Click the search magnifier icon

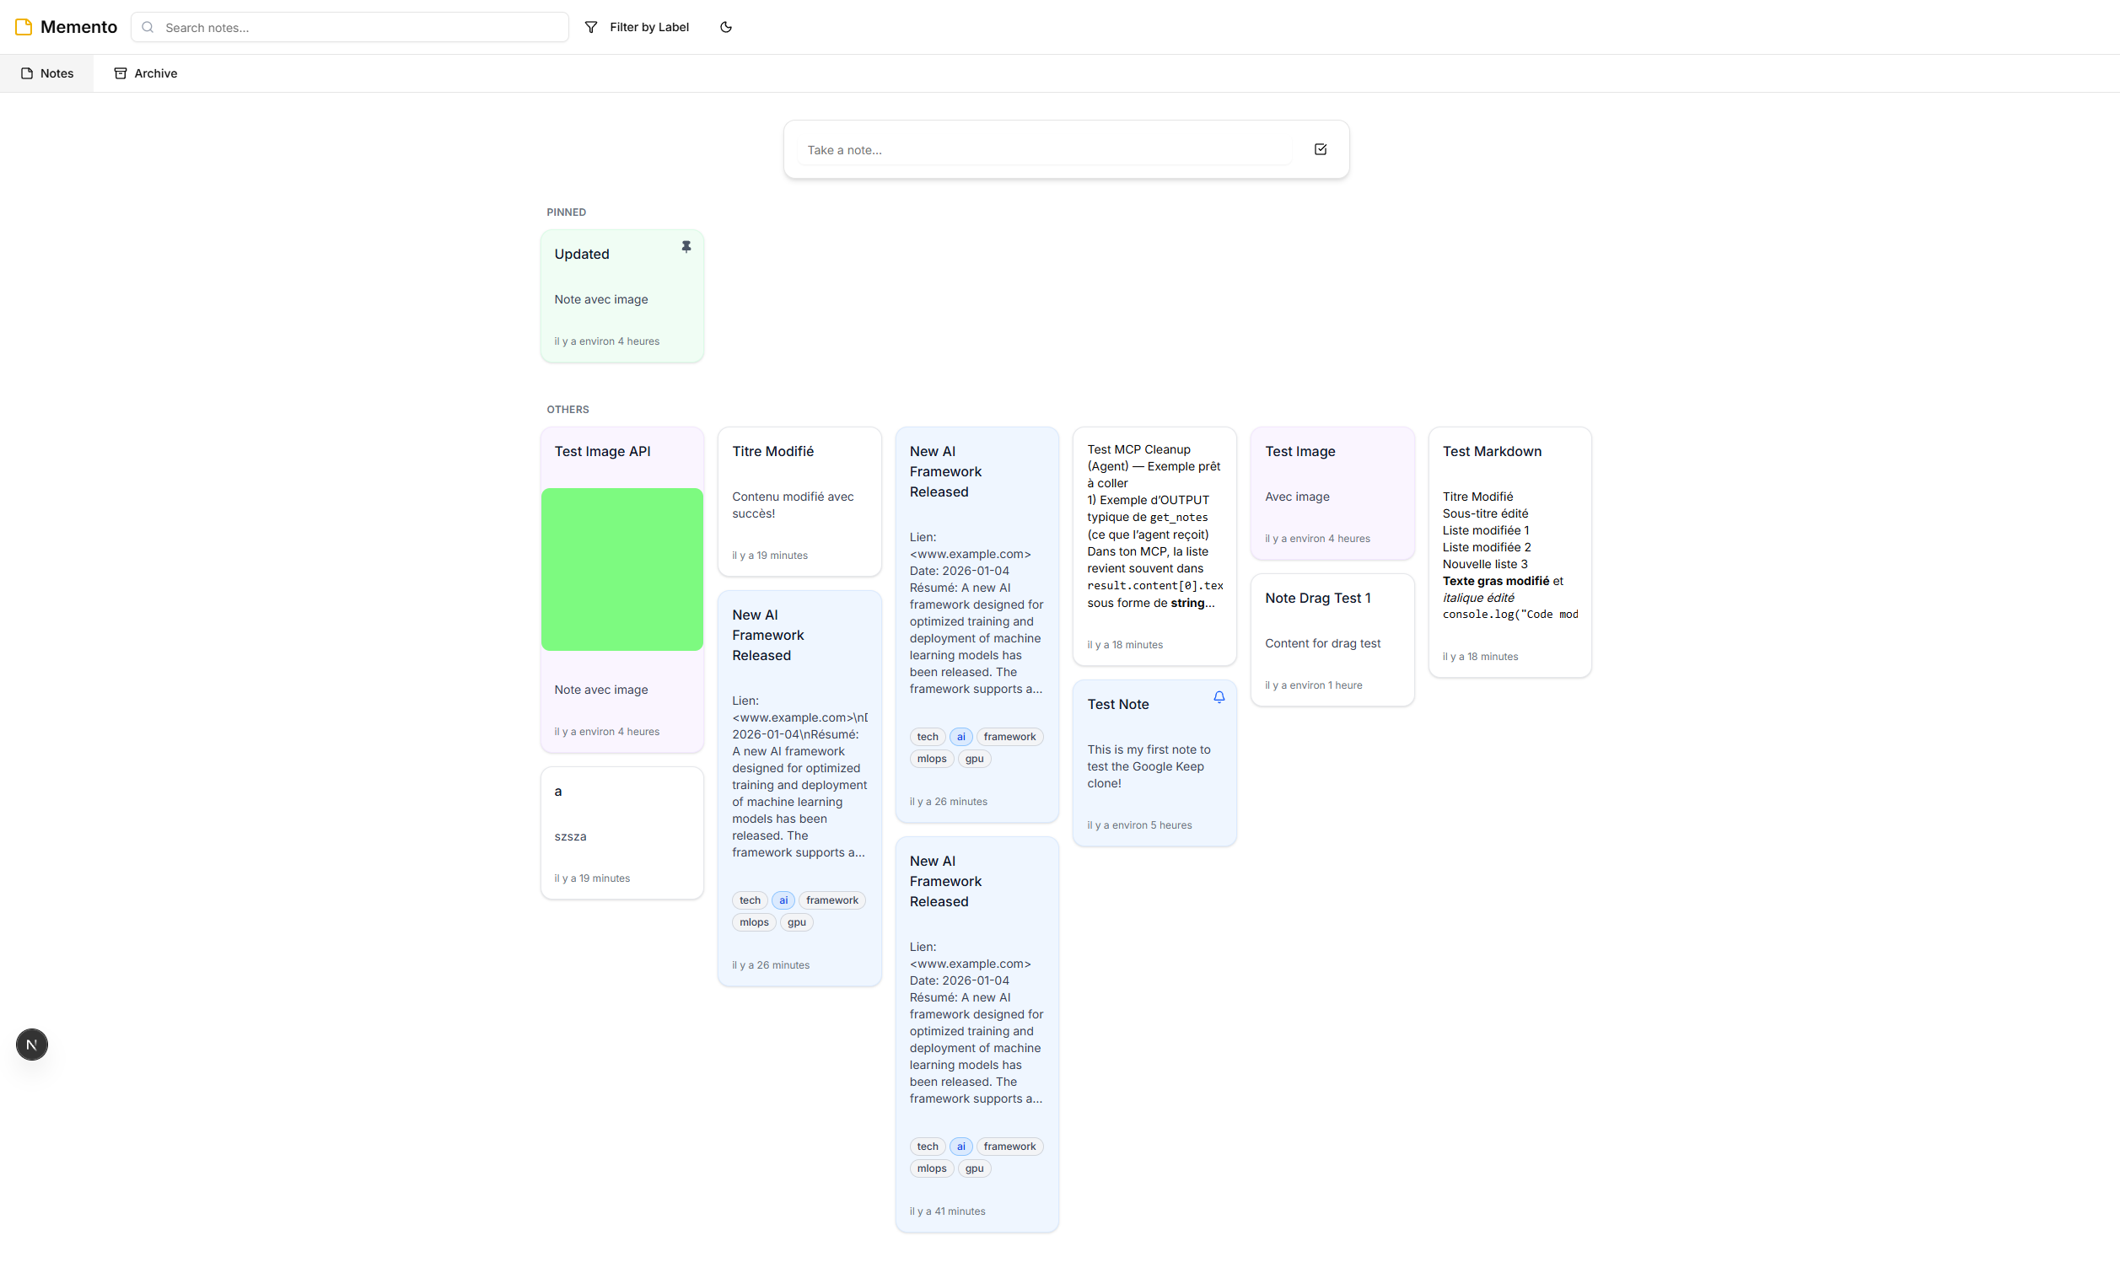pyautogui.click(x=148, y=27)
